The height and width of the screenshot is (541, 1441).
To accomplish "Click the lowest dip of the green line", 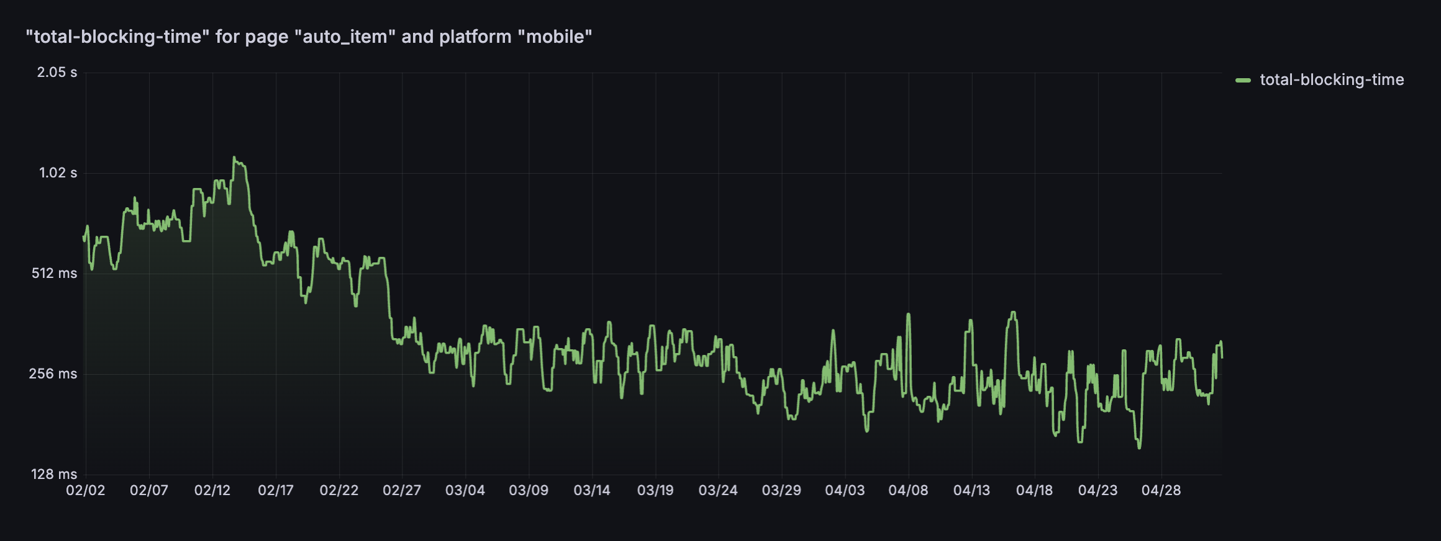I will click(x=1139, y=447).
